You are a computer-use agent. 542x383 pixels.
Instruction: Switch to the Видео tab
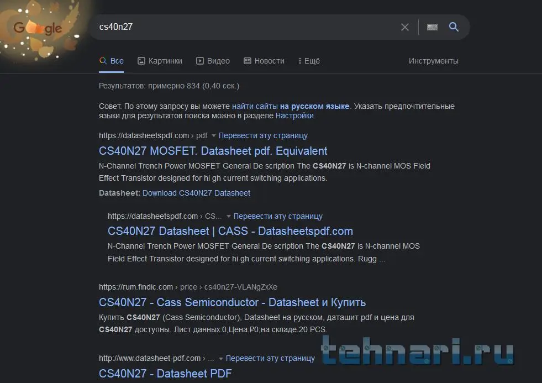213,61
